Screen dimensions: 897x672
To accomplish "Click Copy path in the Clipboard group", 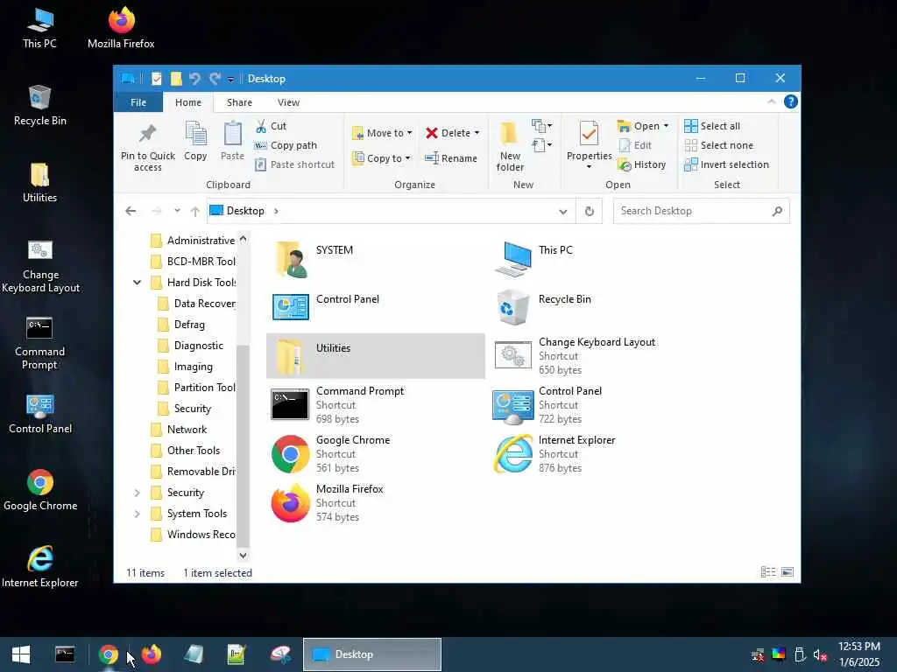I will 286,145.
